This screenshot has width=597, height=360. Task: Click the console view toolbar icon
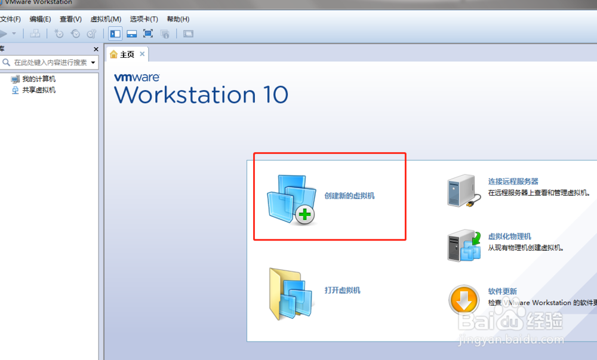click(188, 34)
